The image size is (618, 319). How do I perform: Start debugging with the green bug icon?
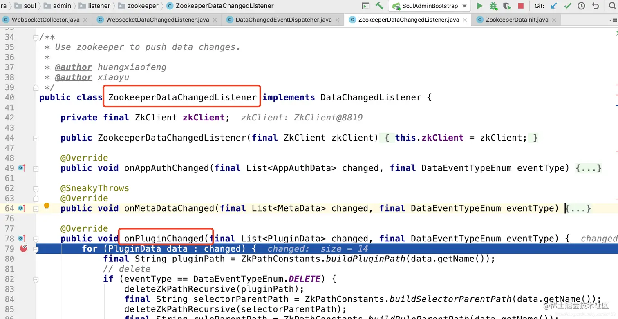[x=494, y=6]
